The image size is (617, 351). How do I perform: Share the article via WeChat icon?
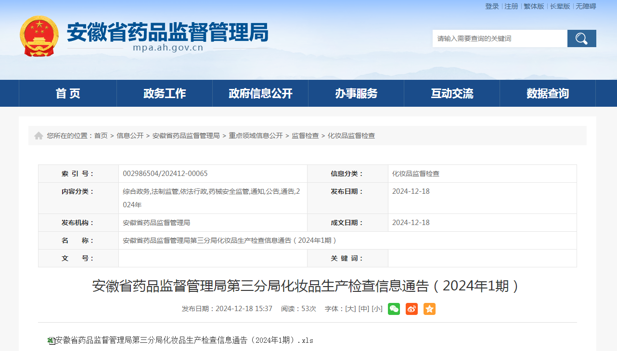coord(394,309)
